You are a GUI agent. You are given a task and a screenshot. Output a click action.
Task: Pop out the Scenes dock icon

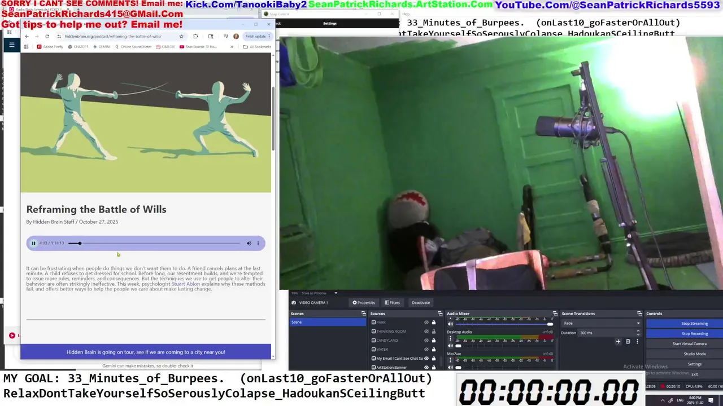click(363, 314)
